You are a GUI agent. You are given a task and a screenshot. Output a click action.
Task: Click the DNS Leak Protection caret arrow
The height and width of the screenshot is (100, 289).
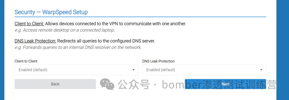point(261,70)
